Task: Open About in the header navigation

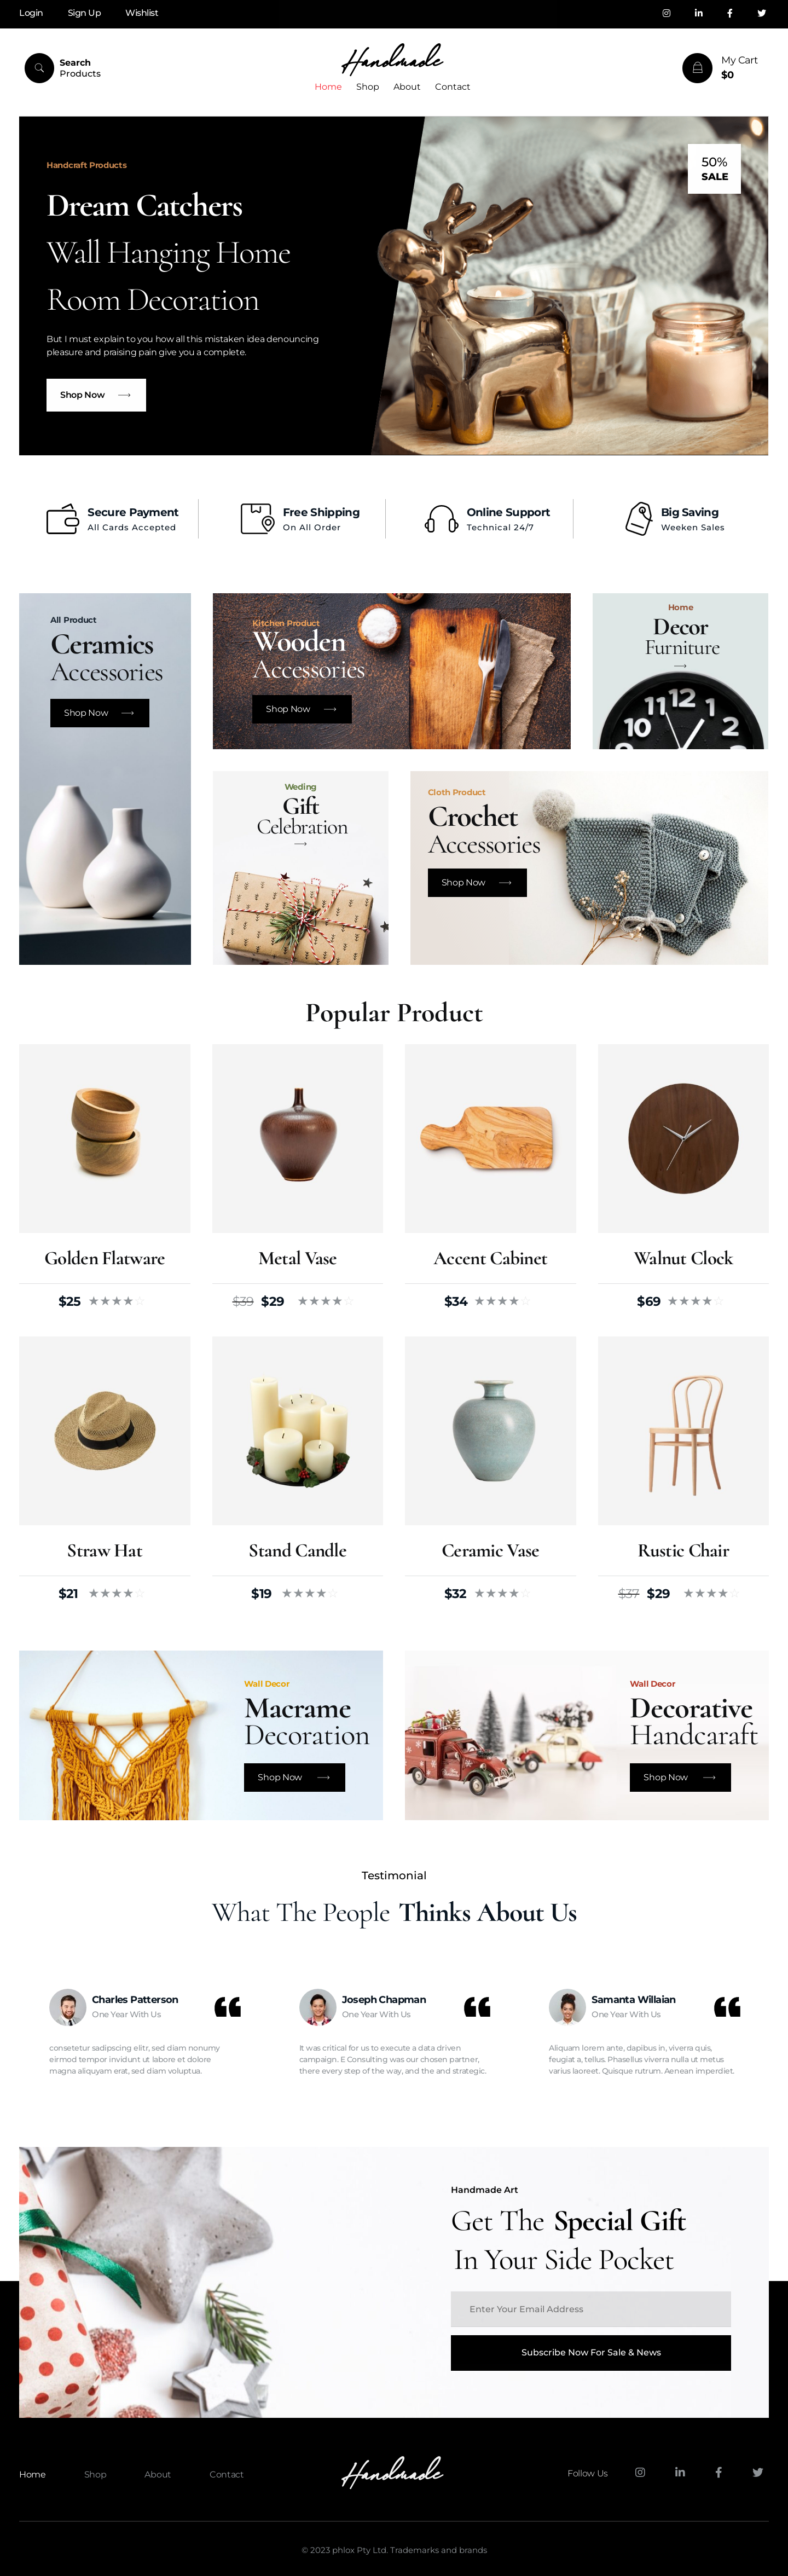Action: [406, 87]
